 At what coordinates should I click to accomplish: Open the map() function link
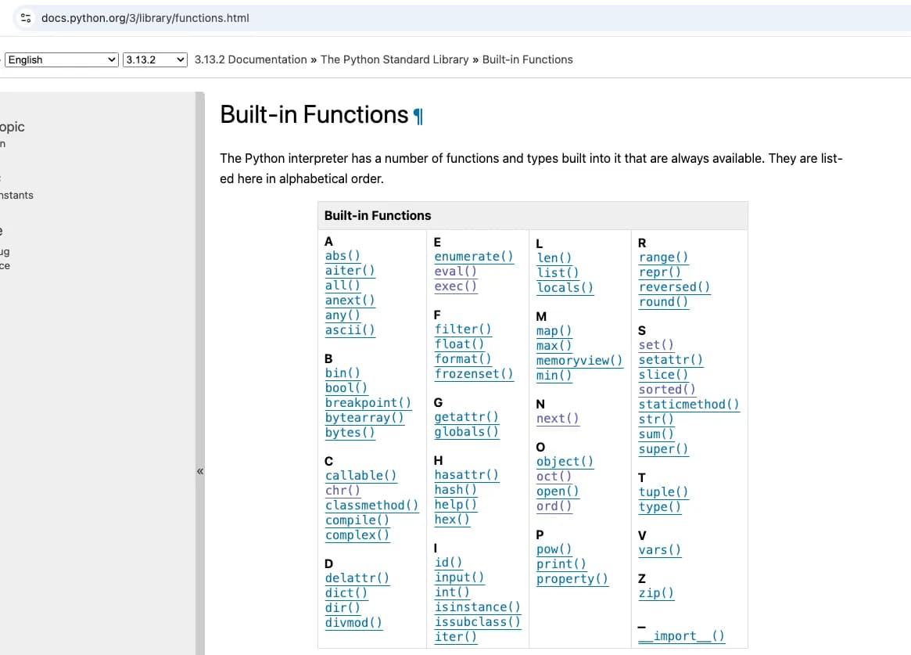(554, 331)
